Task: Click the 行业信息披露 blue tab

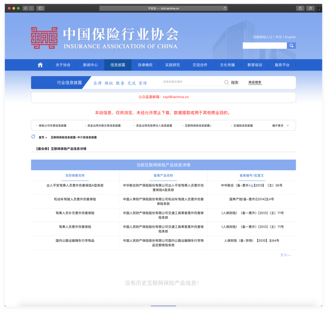Action: 61,83
